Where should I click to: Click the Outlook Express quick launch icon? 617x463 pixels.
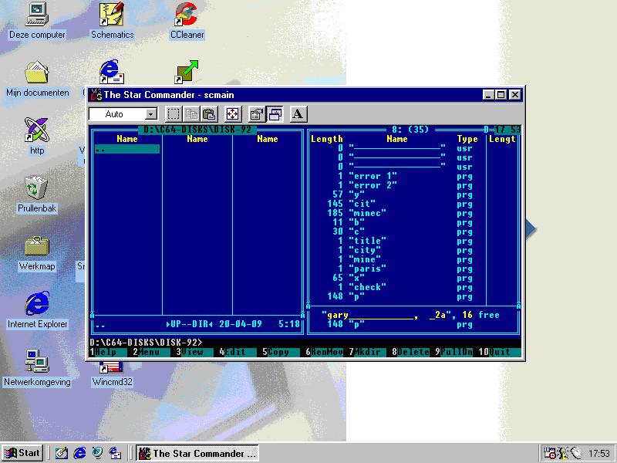115,453
